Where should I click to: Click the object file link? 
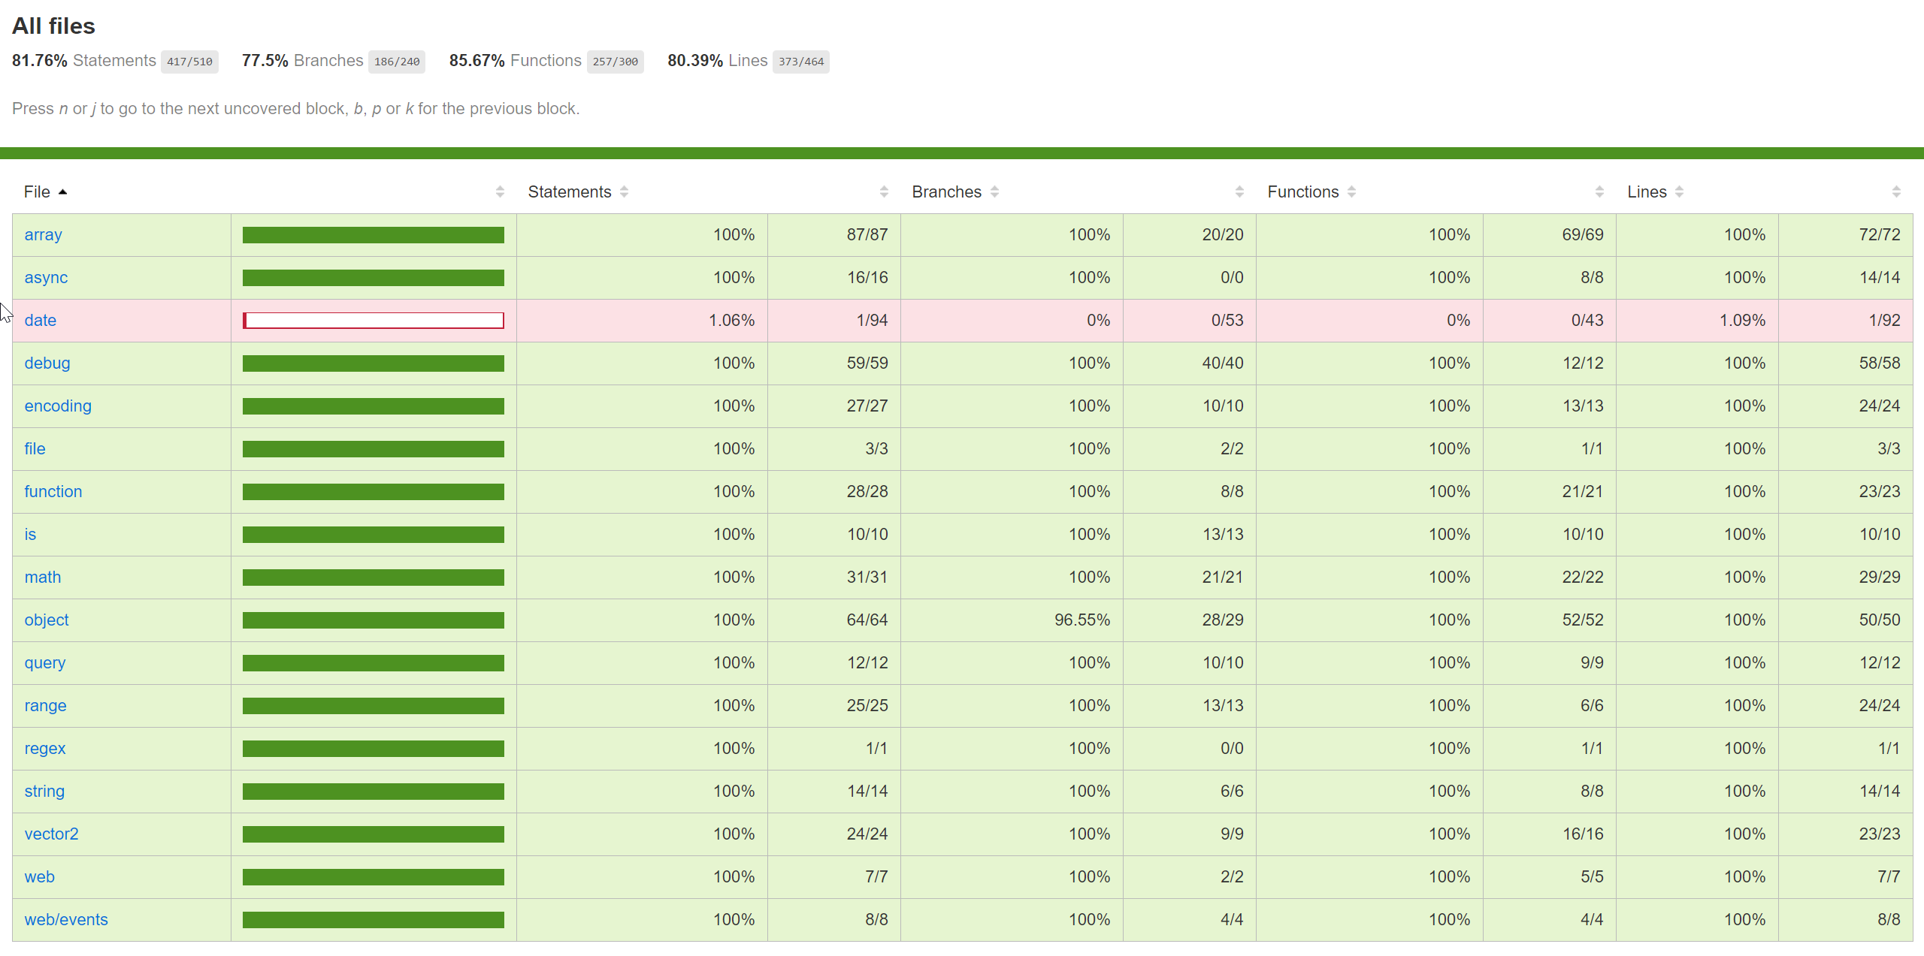47,620
